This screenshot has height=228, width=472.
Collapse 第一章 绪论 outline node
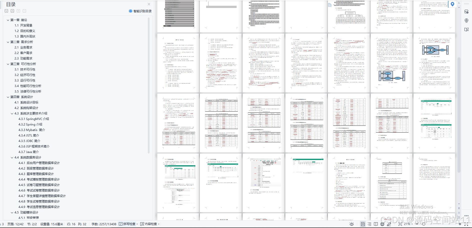coord(8,20)
